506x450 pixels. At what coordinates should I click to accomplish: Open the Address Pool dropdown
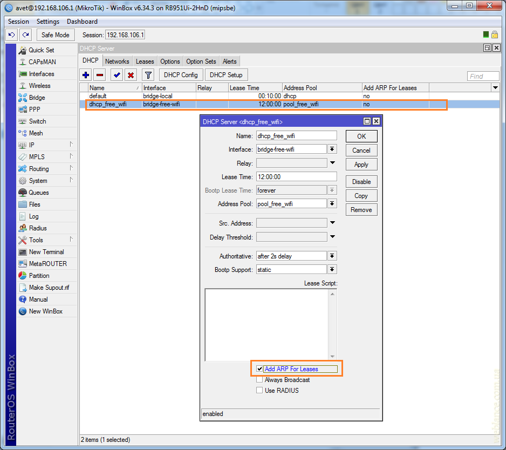332,203
